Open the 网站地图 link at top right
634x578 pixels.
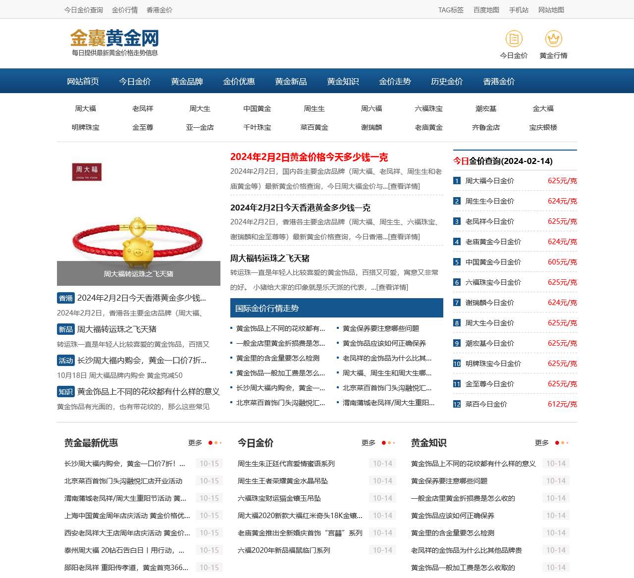click(x=551, y=9)
